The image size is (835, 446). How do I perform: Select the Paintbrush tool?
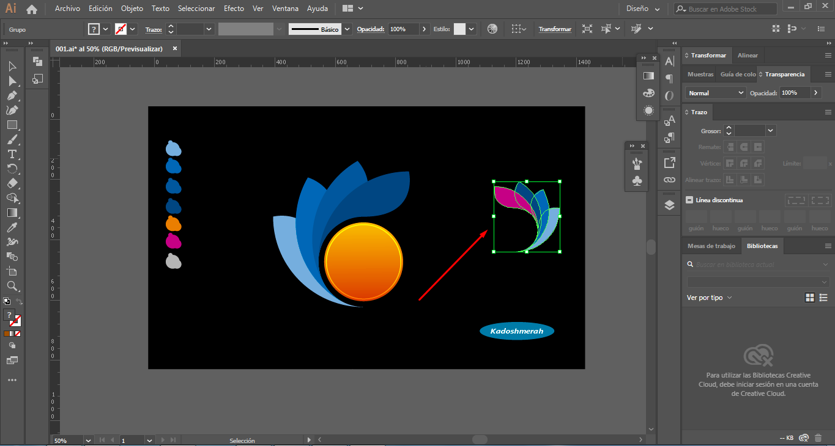(12, 139)
